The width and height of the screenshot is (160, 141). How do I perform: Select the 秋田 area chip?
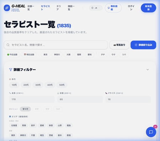pyautogui.click(x=51, y=125)
